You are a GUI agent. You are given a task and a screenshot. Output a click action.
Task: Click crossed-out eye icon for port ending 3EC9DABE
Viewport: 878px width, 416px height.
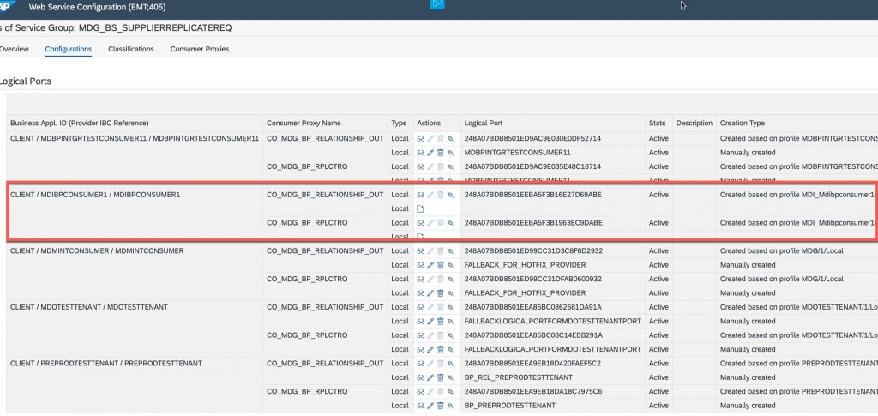click(450, 223)
